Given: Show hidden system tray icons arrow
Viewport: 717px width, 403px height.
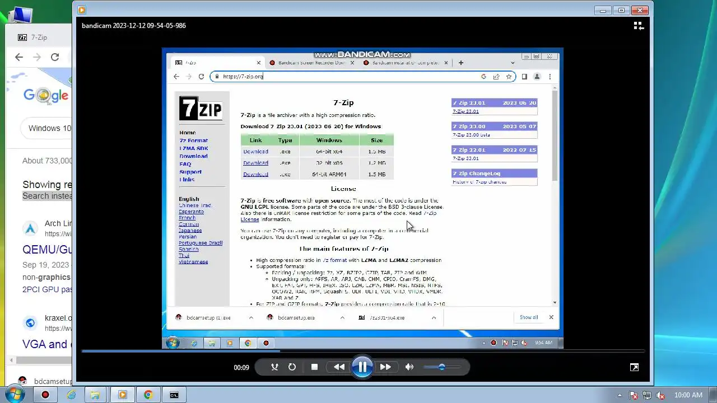Looking at the screenshot, I should (x=620, y=395).
